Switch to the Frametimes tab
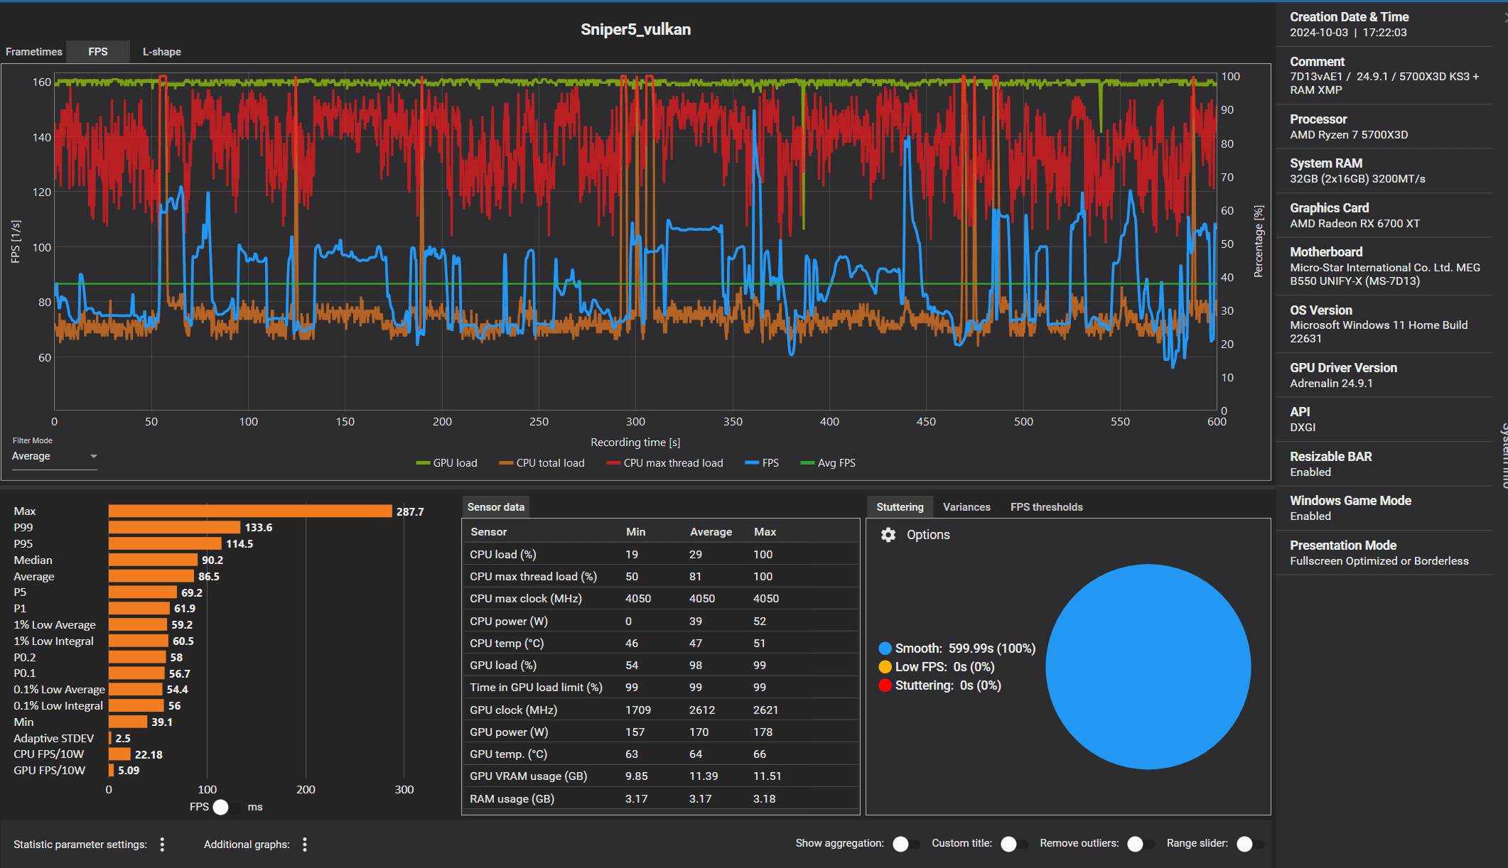This screenshot has width=1508, height=868. [x=33, y=52]
